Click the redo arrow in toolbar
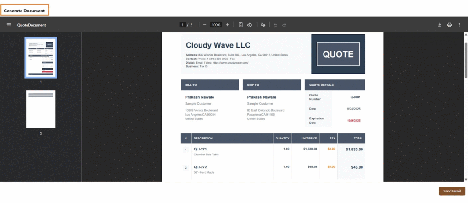The height and width of the screenshot is (203, 468). click(x=284, y=25)
